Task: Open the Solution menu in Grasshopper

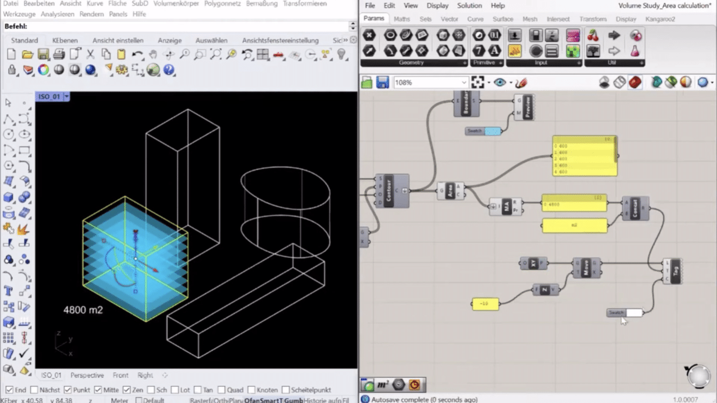Action: (x=470, y=5)
